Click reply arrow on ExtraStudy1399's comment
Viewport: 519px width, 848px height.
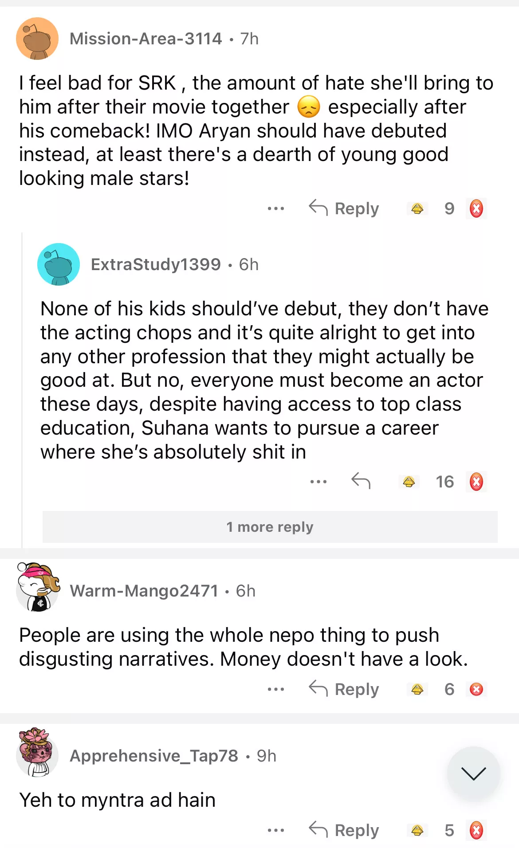point(361,481)
